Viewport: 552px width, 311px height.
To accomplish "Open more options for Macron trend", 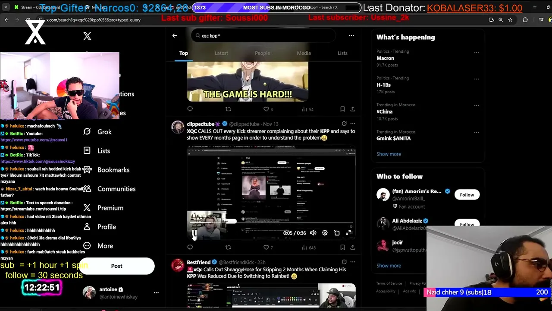I will pyautogui.click(x=477, y=52).
